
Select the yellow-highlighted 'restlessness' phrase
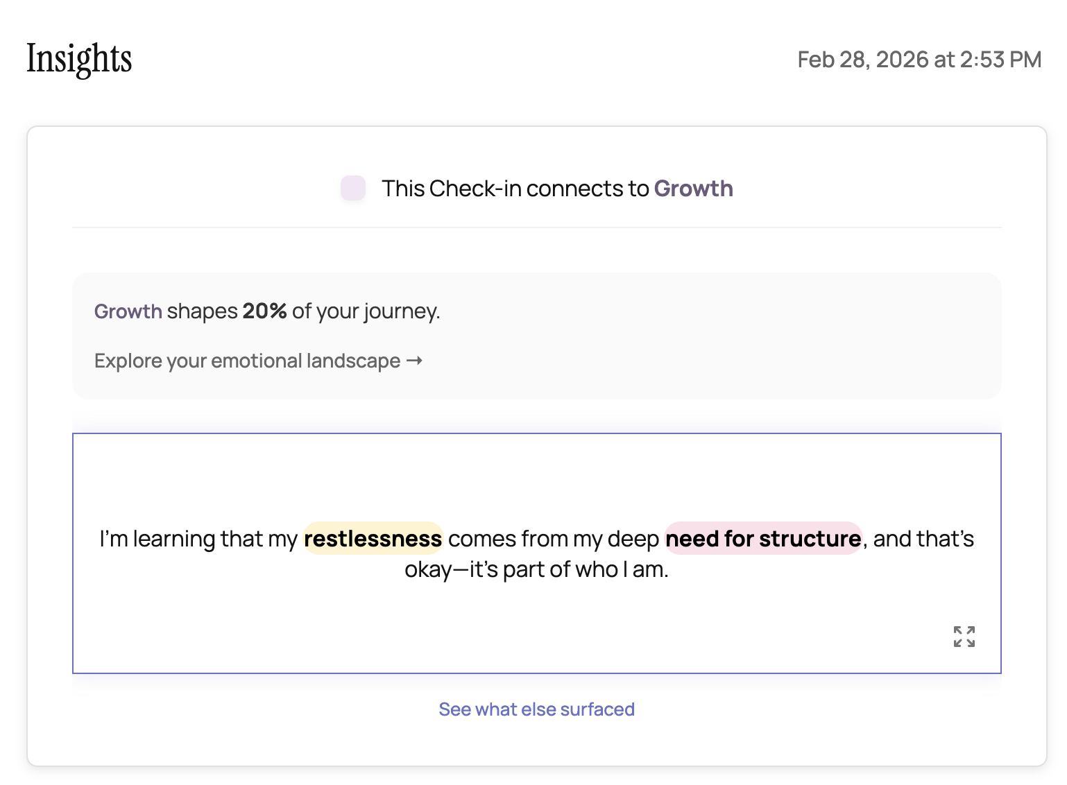coord(373,539)
